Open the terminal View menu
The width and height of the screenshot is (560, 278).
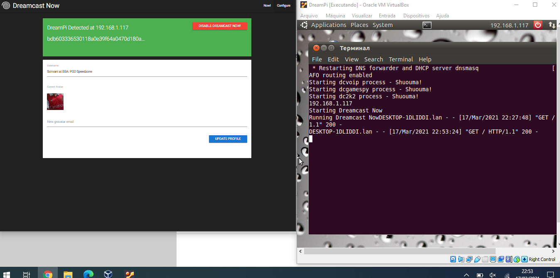tap(351, 59)
